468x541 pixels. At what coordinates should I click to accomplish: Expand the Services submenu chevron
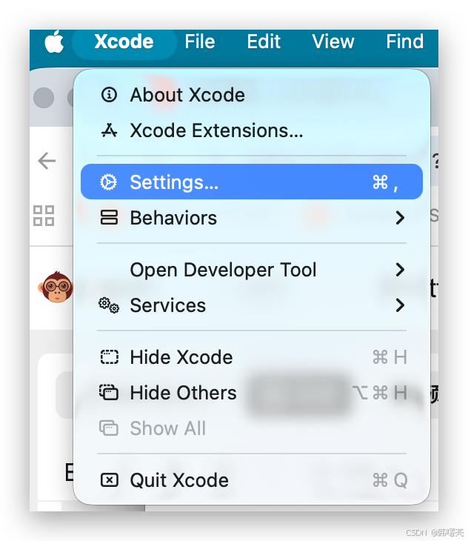pos(400,305)
